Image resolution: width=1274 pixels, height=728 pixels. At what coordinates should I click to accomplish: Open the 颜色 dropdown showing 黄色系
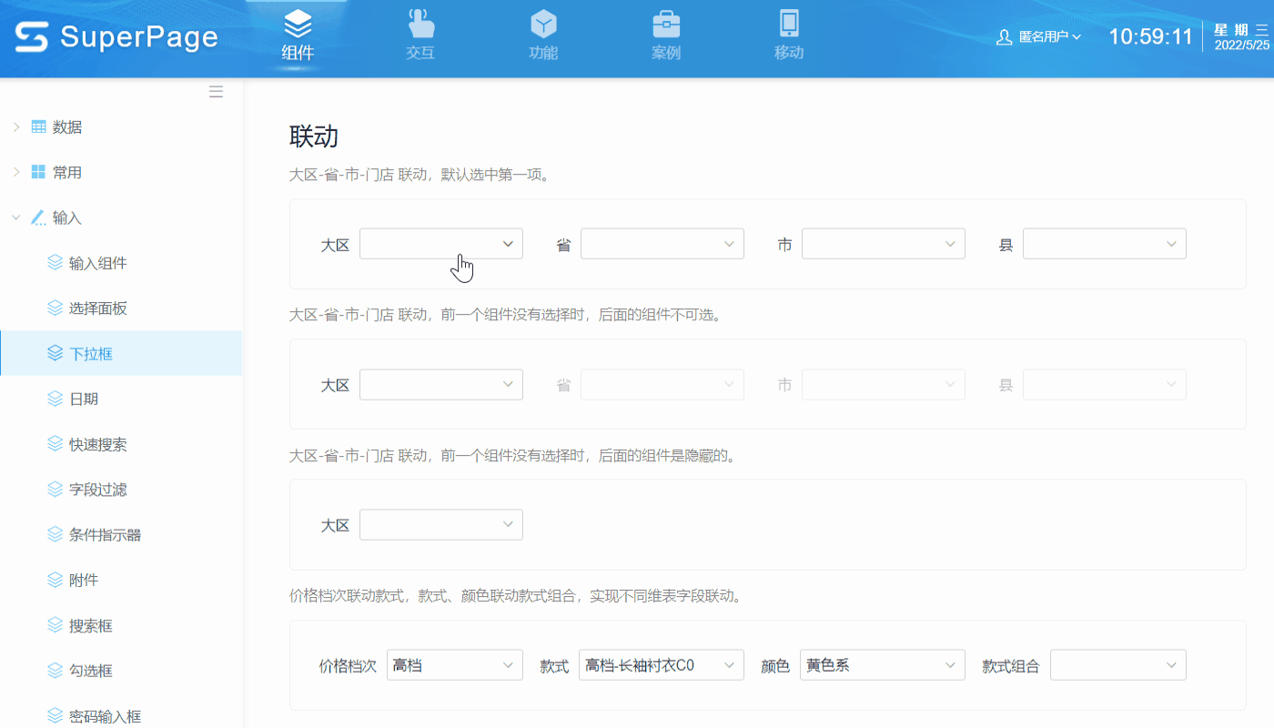882,665
